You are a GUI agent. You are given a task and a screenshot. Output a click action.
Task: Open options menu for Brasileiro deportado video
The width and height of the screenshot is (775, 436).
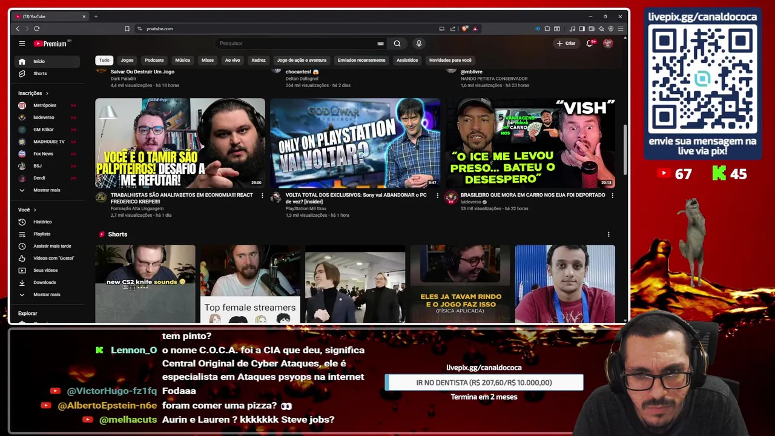[x=612, y=196]
